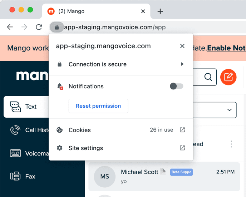Viewport: 246px width, 197px height.
Task: Click the URL app-staging.mangovoice.com/app in the address bar
Action: coord(115,27)
